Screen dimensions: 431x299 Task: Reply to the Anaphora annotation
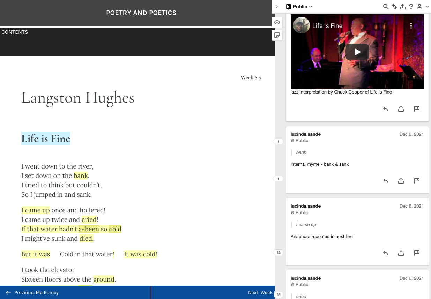click(x=386, y=253)
